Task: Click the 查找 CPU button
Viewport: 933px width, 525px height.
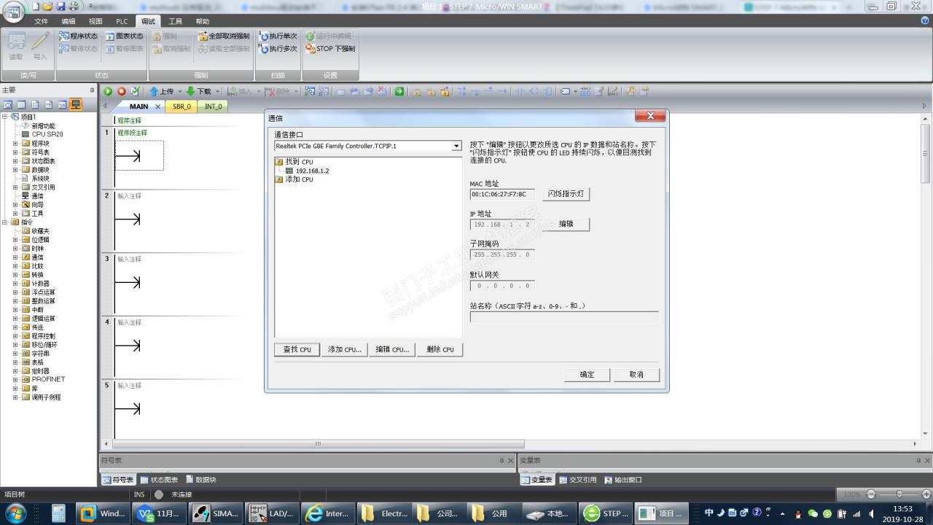Action: coord(297,349)
